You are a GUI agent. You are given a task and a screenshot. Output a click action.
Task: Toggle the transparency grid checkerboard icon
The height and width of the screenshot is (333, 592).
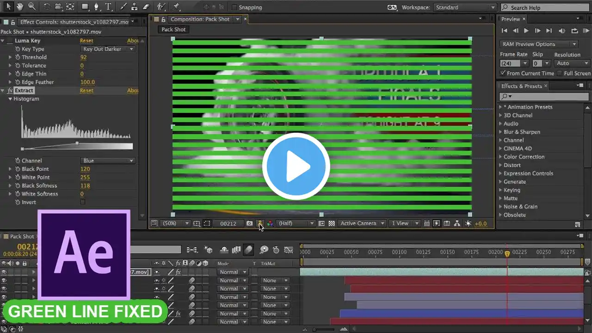click(332, 223)
